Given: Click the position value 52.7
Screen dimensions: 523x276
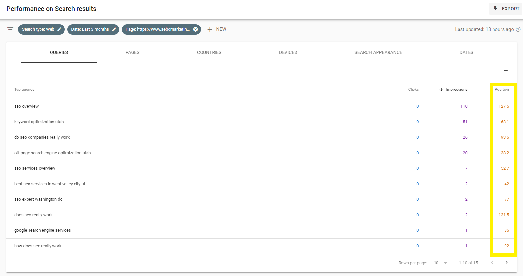Looking at the screenshot, I should pos(505,168).
